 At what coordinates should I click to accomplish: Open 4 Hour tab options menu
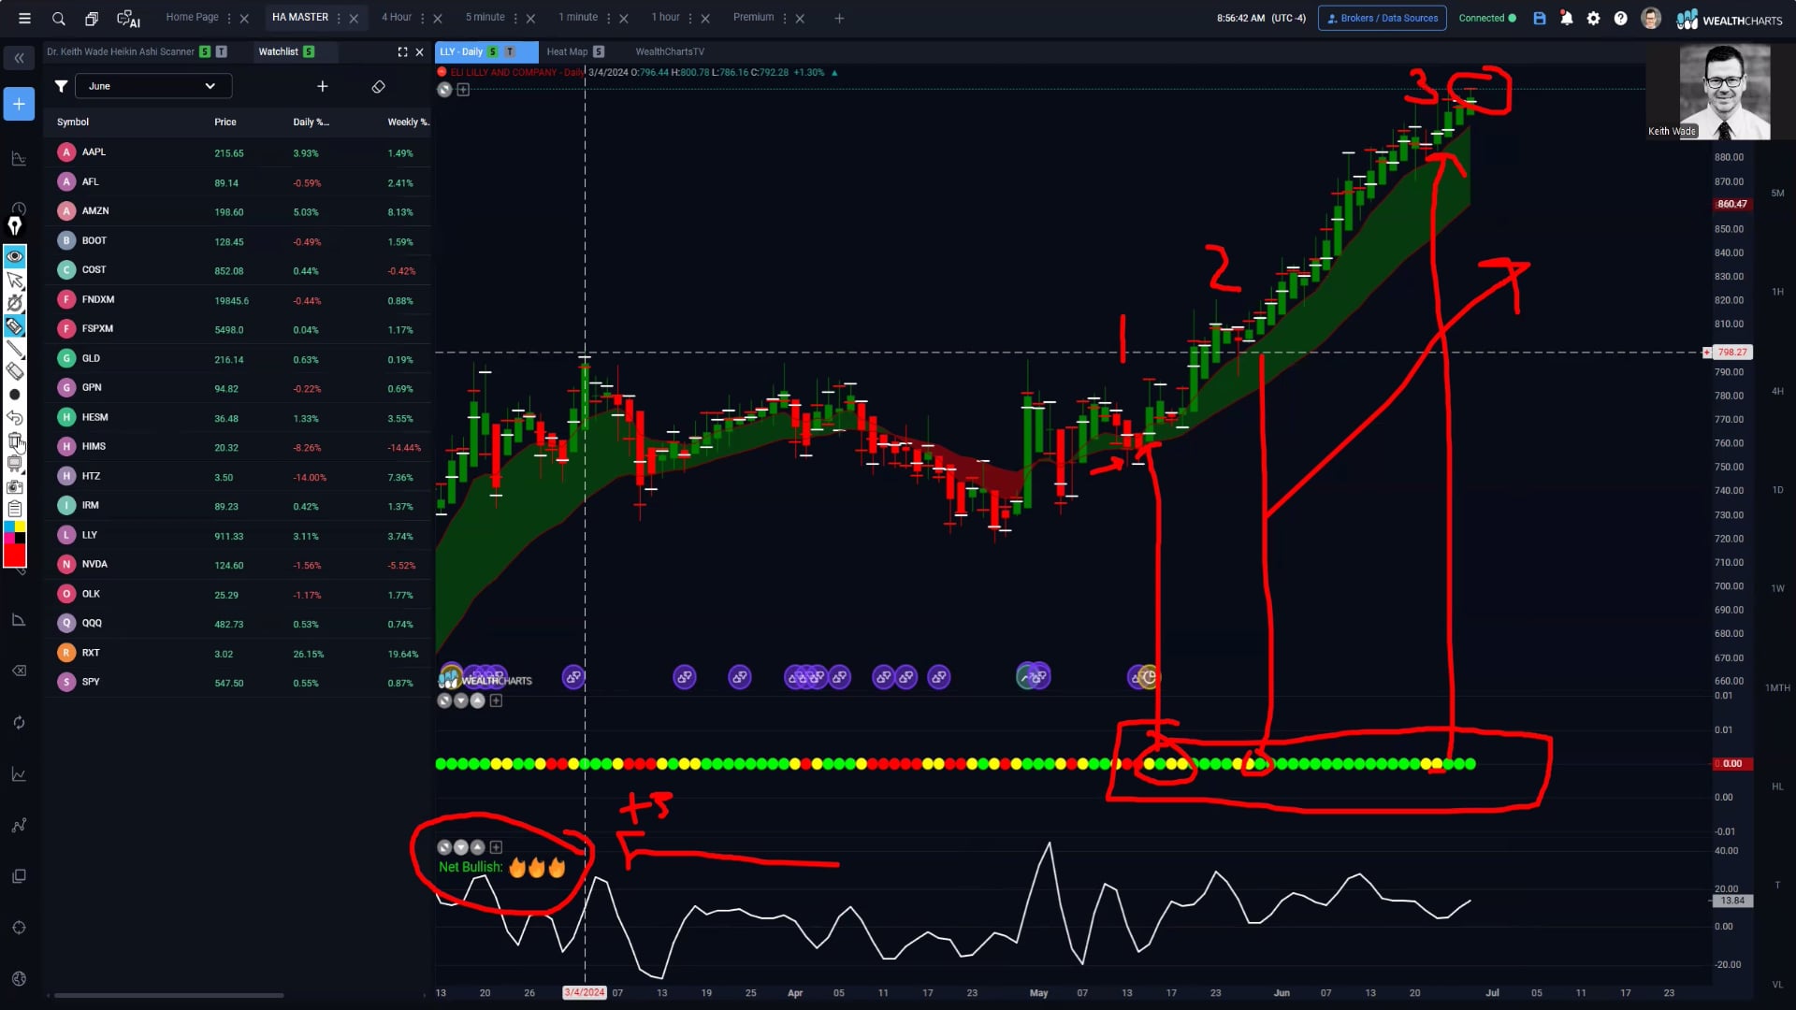tap(423, 18)
